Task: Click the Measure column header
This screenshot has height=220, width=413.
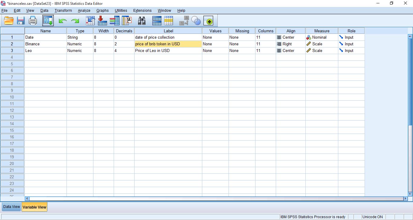Action: 322,31
